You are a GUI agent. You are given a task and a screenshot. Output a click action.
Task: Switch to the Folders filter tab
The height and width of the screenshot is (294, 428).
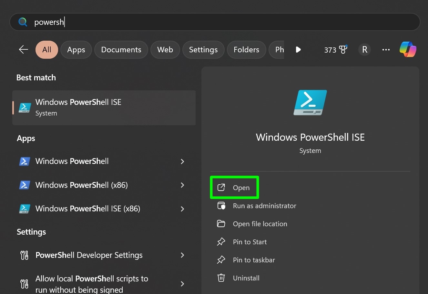[247, 50]
